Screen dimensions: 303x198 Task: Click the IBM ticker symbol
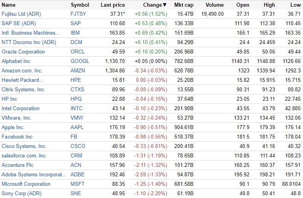[75, 33]
